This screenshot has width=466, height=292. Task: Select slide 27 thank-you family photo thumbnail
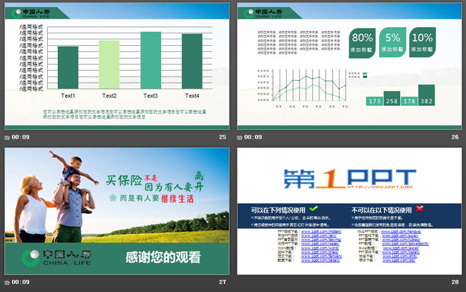coord(116,211)
